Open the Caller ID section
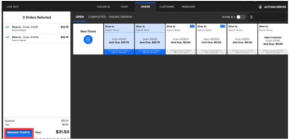 tap(103, 7)
